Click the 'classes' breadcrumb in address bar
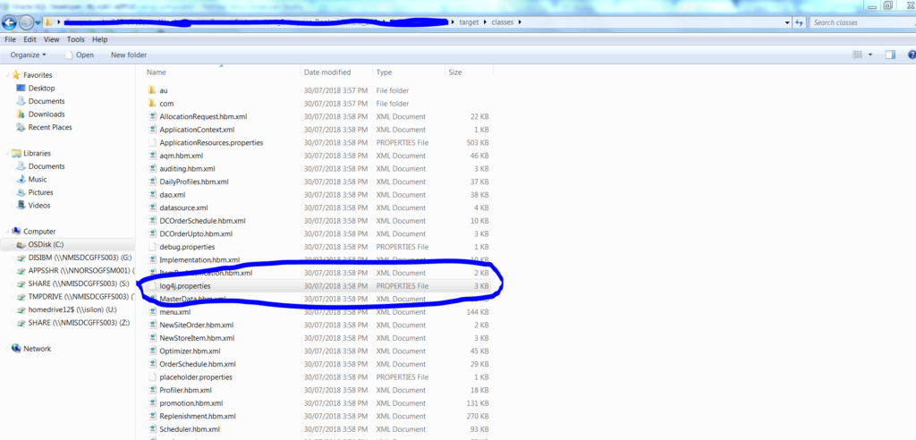 coord(503,22)
